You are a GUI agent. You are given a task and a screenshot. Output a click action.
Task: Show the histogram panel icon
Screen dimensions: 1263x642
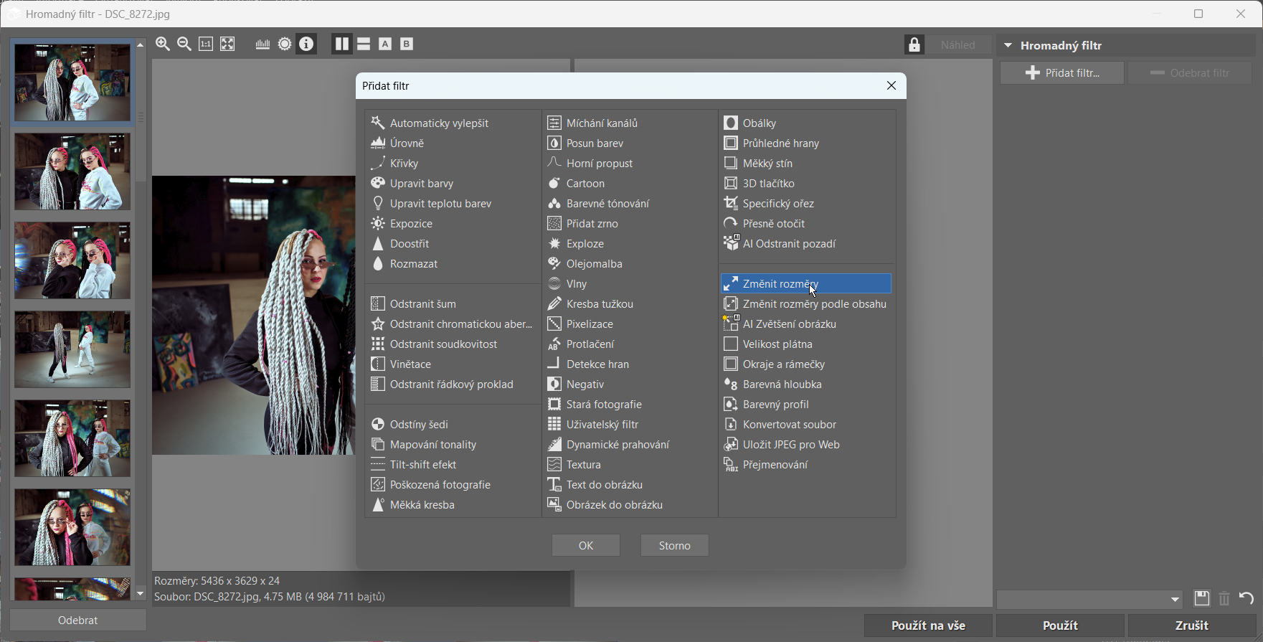click(262, 44)
